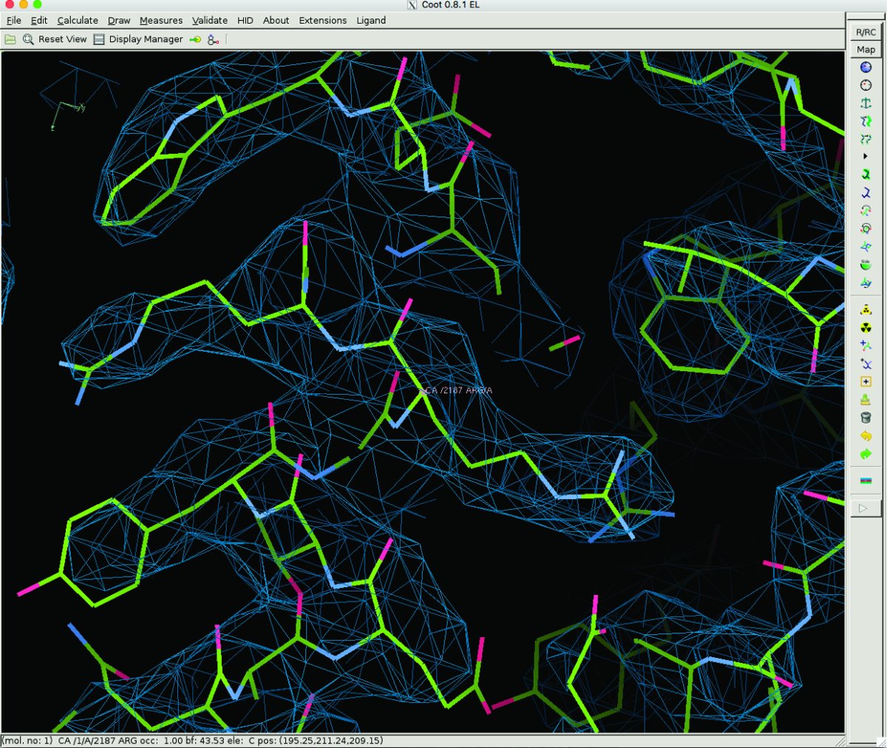Open the Display Manager
The height and width of the screenshot is (748, 887).
[138, 39]
